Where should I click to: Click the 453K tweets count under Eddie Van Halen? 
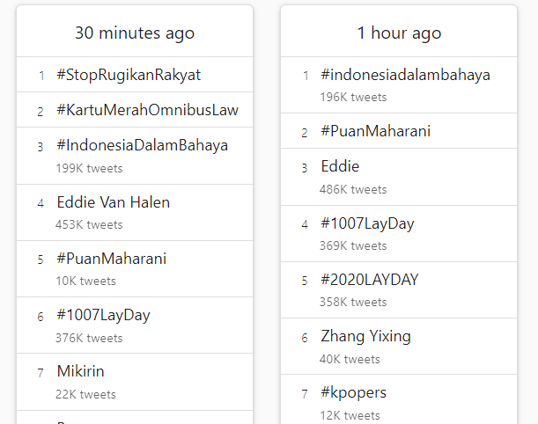(x=89, y=225)
